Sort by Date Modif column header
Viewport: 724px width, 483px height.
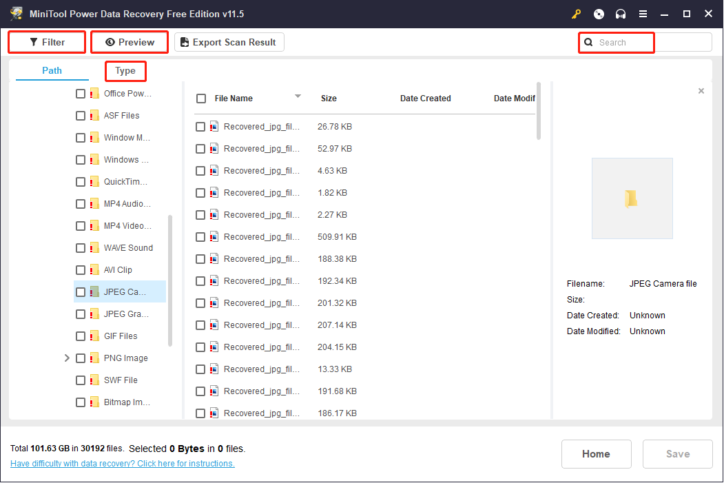click(x=515, y=99)
